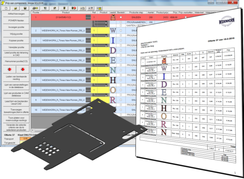Click the Open folder toolbar icon
244x179 pixels.
click(16, 7)
